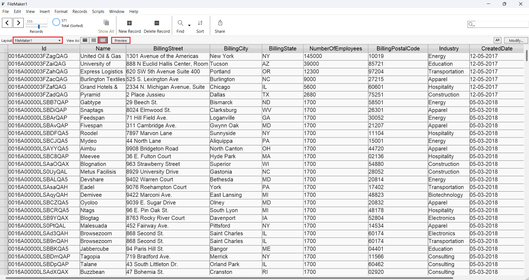The height and width of the screenshot is (280, 529).
Task: Switch to Table view
Action: click(103, 40)
